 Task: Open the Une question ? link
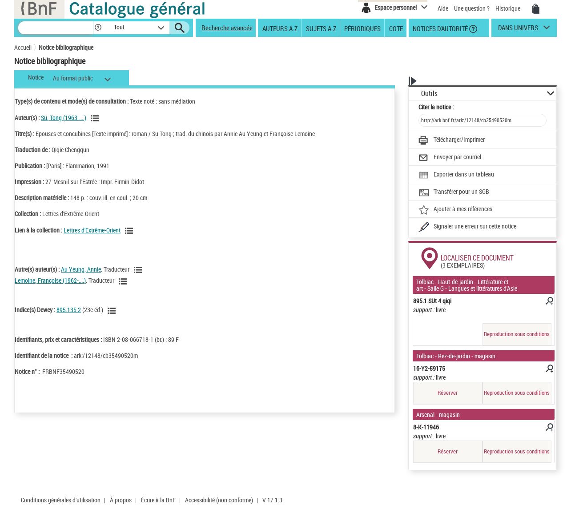[471, 8]
